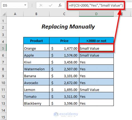Select column D header
The height and width of the screenshot is (120, 132).
point(96,14)
